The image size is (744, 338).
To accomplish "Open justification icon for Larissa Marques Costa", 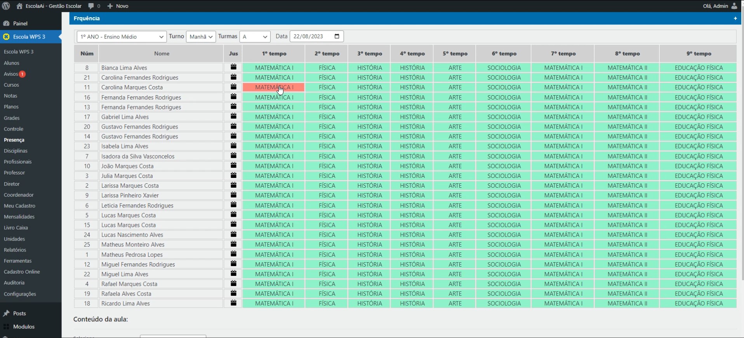I will click(233, 185).
